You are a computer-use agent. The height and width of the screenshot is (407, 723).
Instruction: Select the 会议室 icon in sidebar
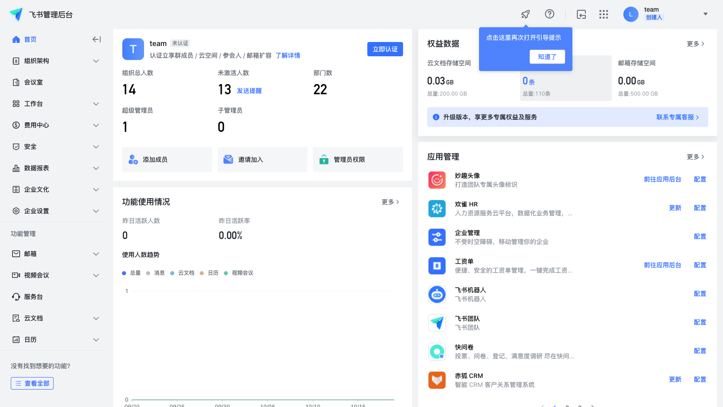pyautogui.click(x=16, y=82)
